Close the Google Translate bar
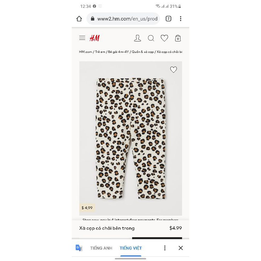The height and width of the screenshot is (261, 261). (x=181, y=248)
